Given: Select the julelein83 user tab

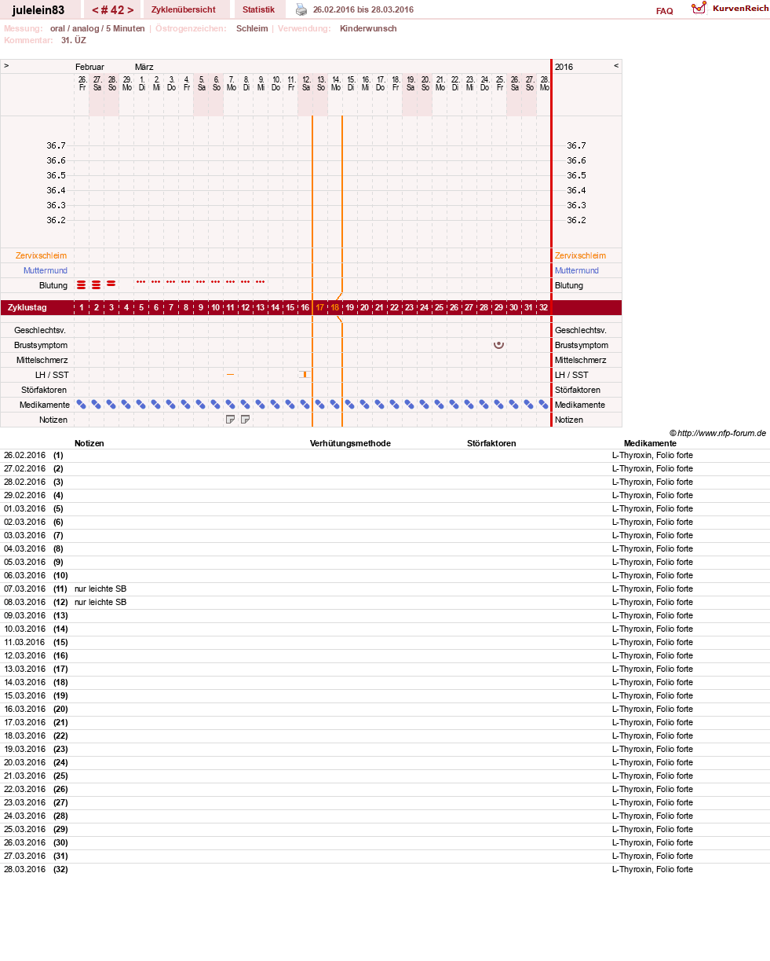Looking at the screenshot, I should click(38, 9).
